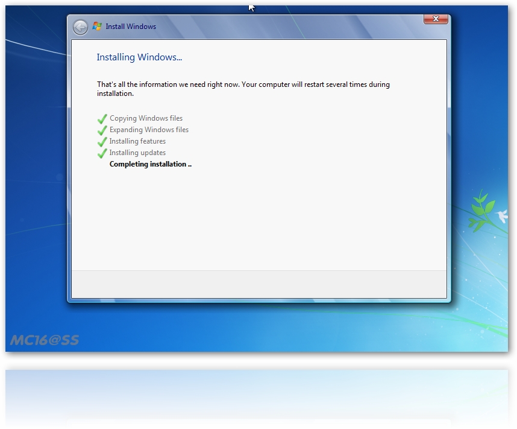Click the green checkmark beside Installing updates

point(102,153)
